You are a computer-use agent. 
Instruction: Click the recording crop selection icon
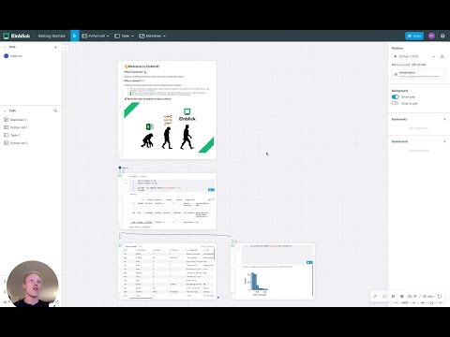(x=384, y=296)
